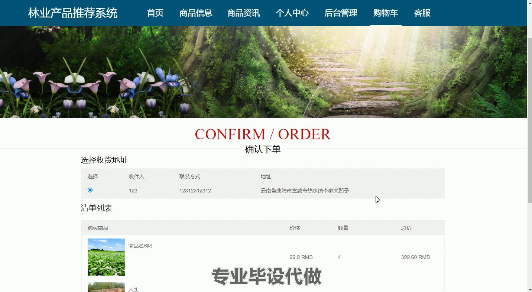
Task: Click the 商品名称4 flower field thumbnail
Action: (106, 257)
